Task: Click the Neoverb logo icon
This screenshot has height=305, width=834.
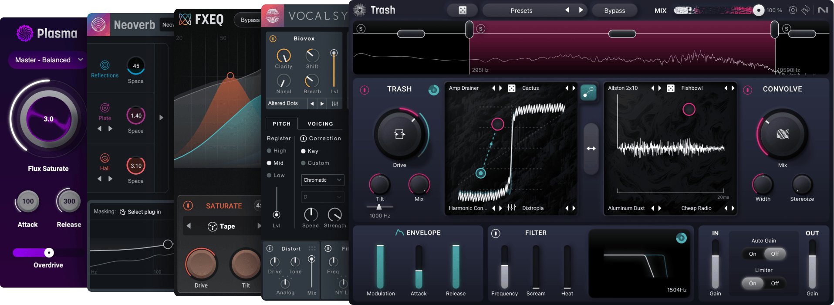Action: [x=98, y=25]
